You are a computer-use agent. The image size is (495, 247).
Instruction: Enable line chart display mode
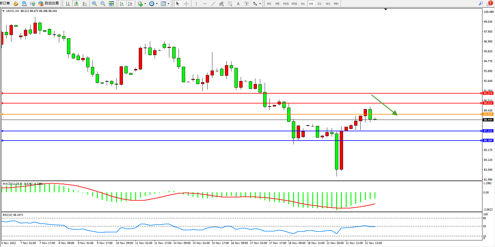85,4
